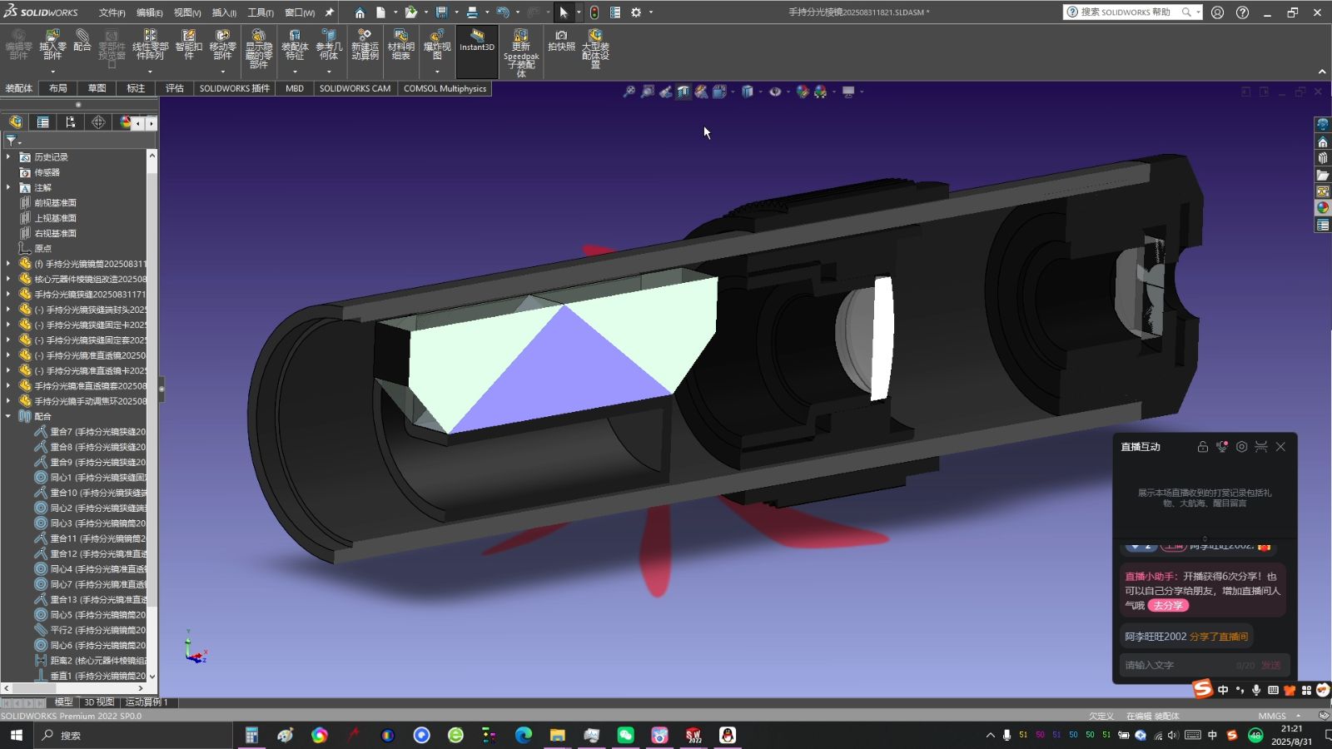Activate the Instant3D tool

(476, 48)
